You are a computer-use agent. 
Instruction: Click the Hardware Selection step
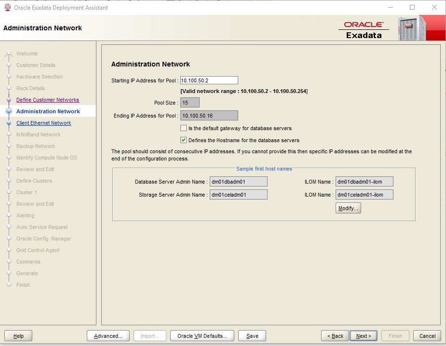(x=40, y=77)
